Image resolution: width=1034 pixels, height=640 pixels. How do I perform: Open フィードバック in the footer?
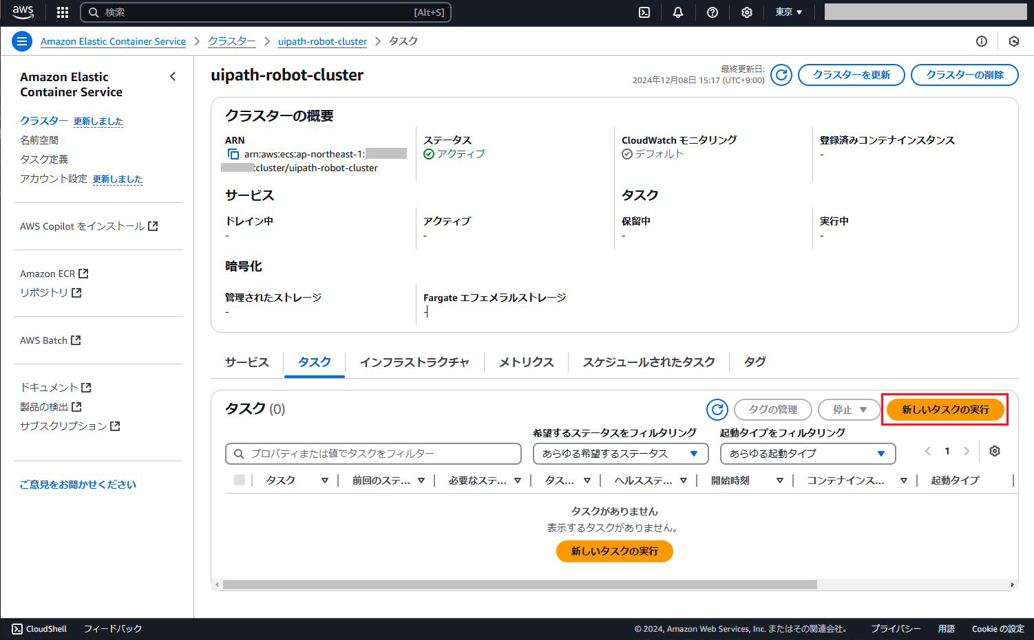[113, 629]
